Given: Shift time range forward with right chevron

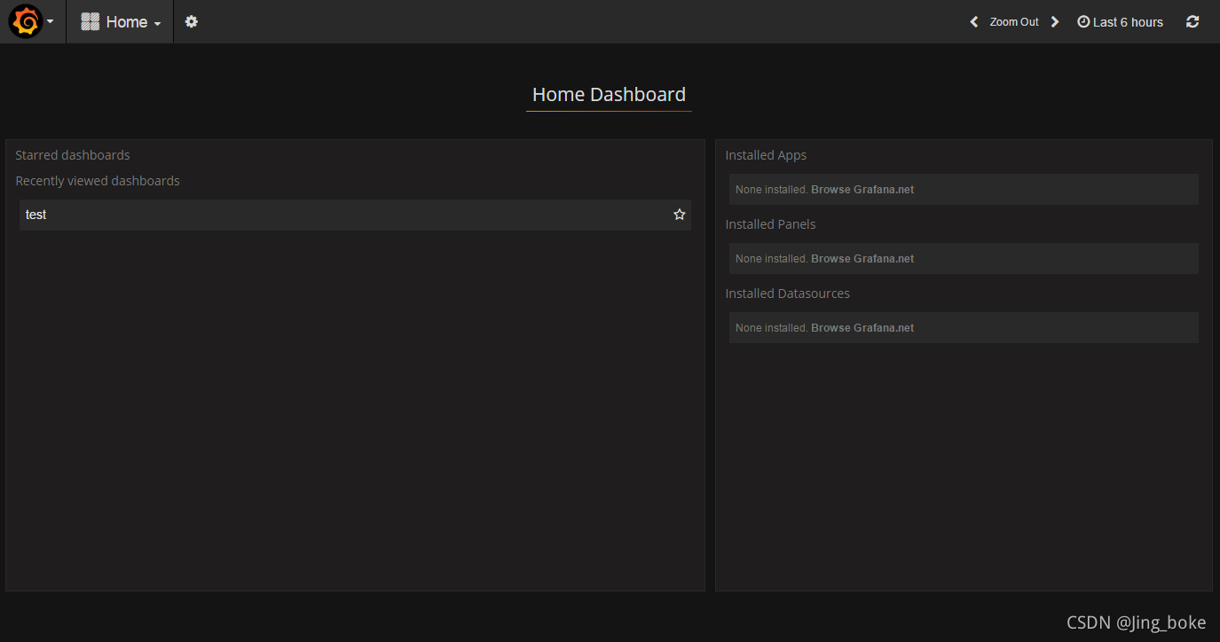Looking at the screenshot, I should coord(1055,22).
